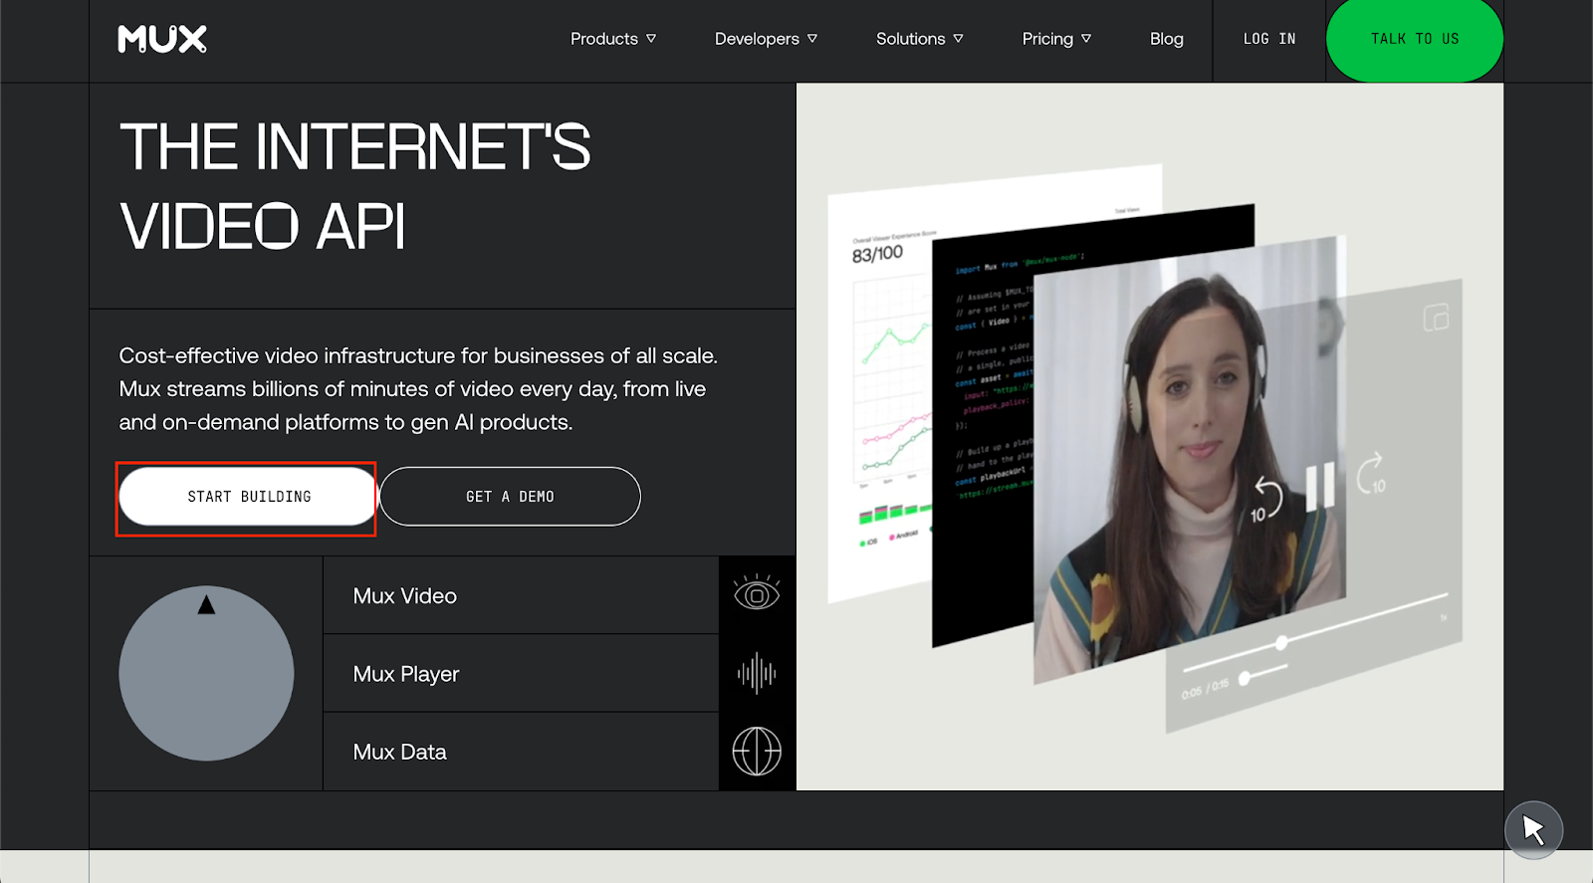Expand the Solutions dropdown arrow
Viewport: 1593px width, 883px height.
tap(959, 39)
